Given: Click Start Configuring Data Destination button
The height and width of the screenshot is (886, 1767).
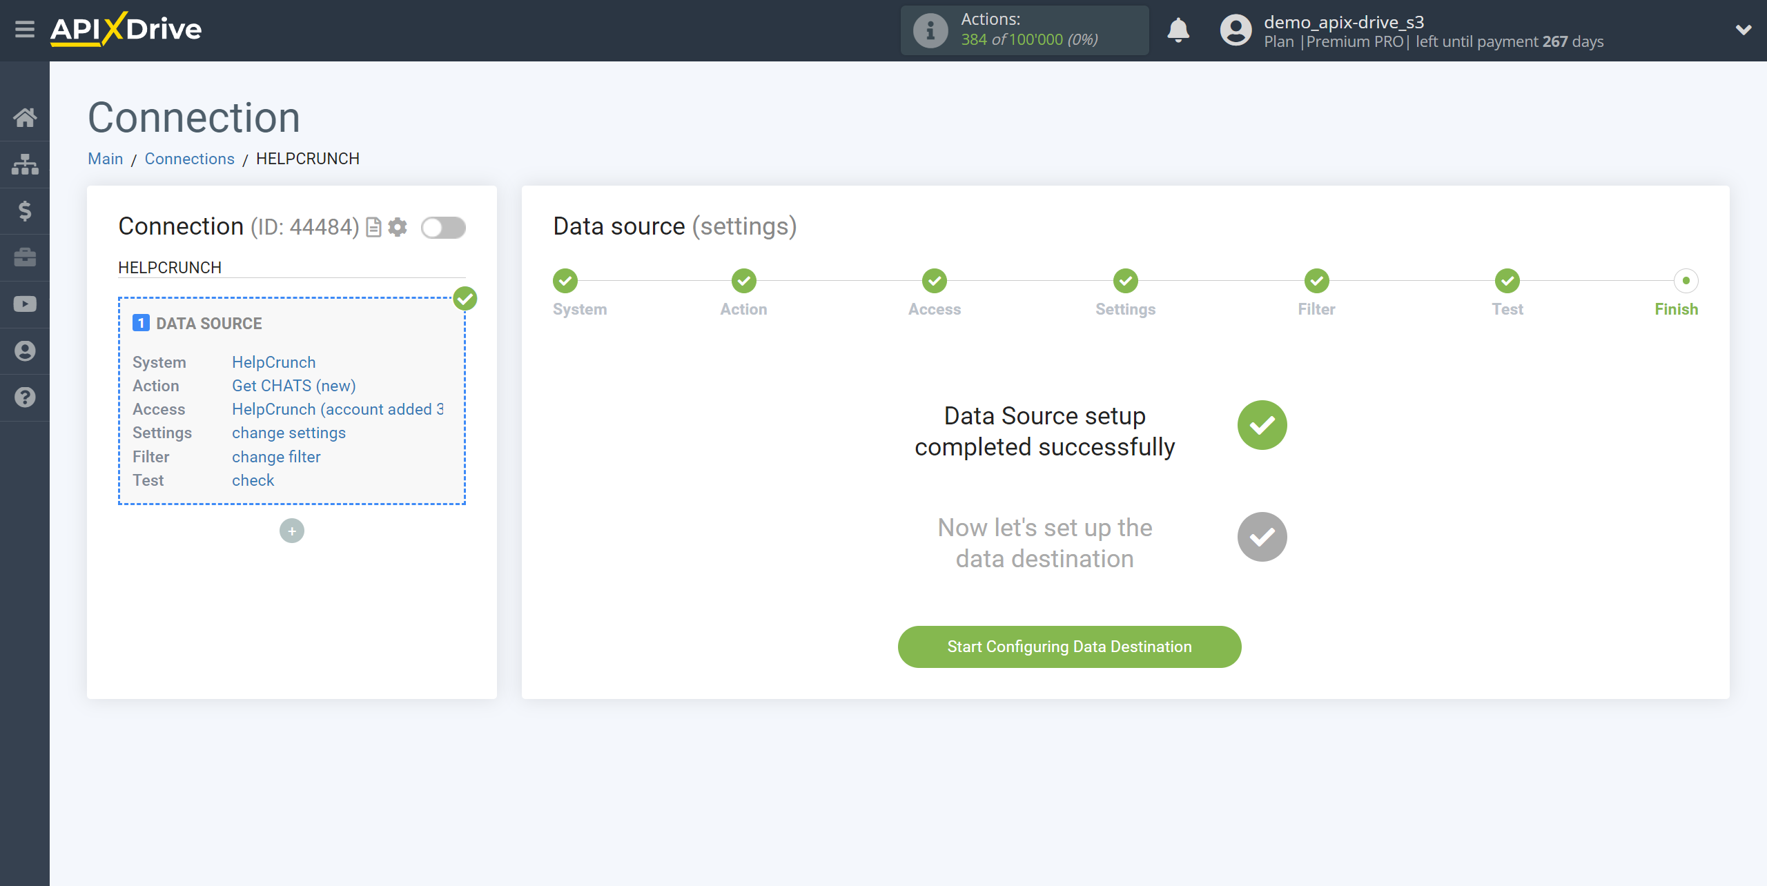Looking at the screenshot, I should [1068, 645].
